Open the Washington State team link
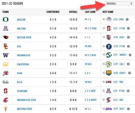The width and height of the screenshot is (135, 113). pos(27,100)
